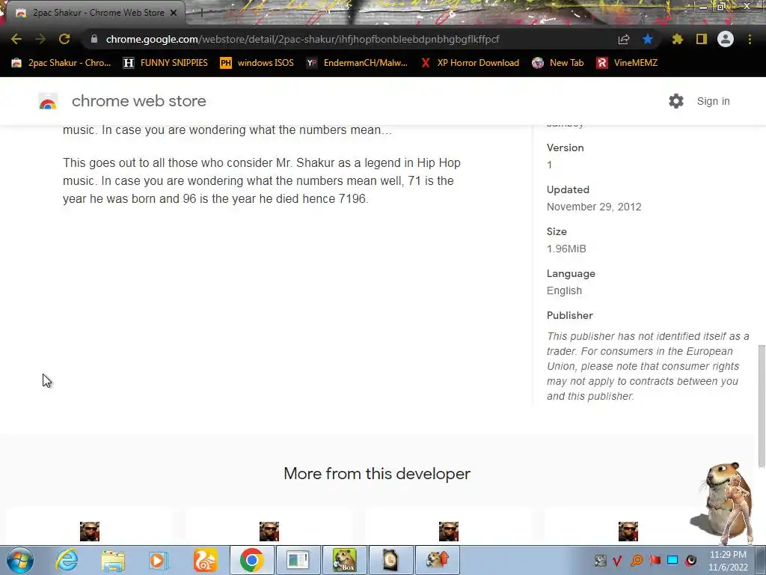Open FUNNY SNIPPIES bookmark

[165, 63]
